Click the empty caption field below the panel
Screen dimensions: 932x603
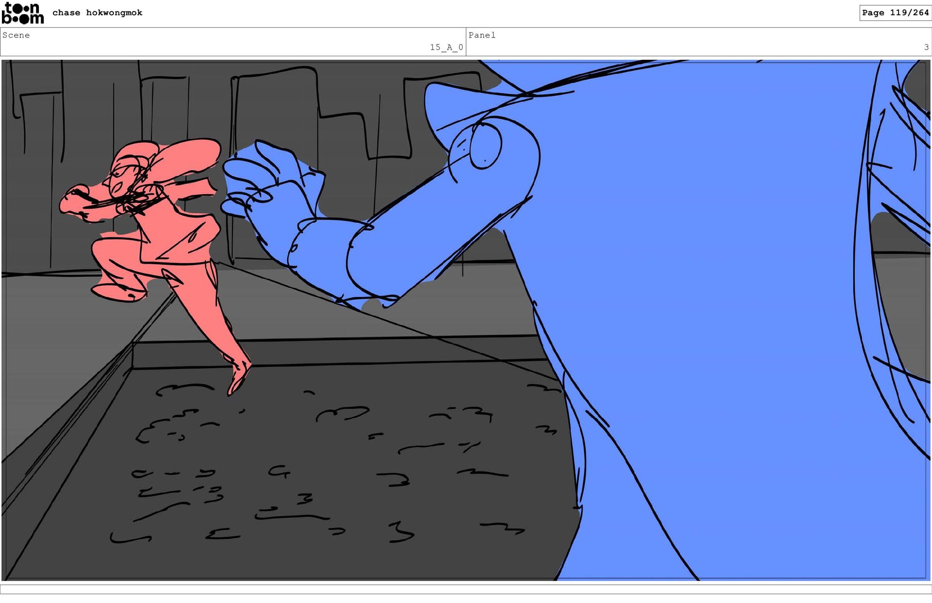tap(466, 589)
